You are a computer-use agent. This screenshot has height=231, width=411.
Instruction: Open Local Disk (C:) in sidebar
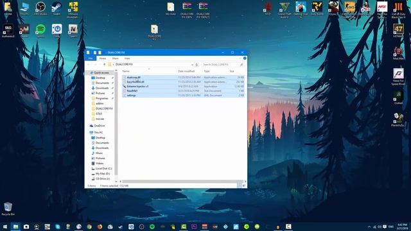click(103, 169)
